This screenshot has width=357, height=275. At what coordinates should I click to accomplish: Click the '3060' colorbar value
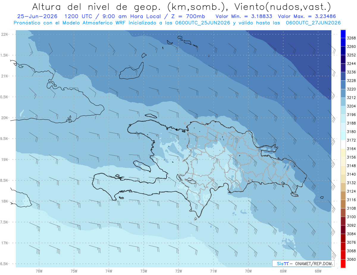point(351,260)
